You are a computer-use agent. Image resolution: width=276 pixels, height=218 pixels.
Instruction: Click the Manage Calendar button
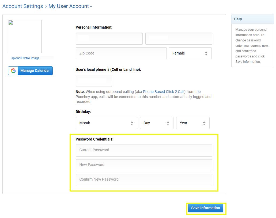30,71
